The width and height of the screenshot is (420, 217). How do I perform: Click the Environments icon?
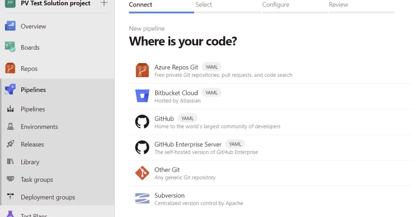point(10,126)
